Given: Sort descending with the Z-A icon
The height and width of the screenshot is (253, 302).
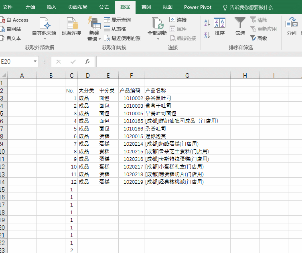Looking at the screenshot, I should [x=207, y=35].
